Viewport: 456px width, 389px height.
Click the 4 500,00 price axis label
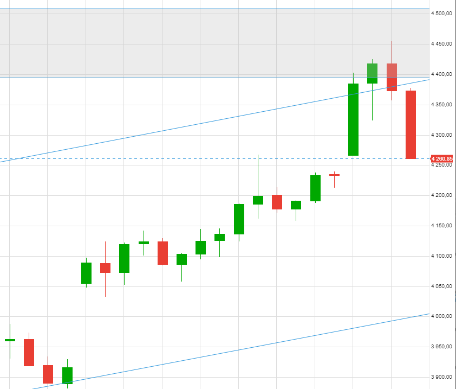(x=443, y=14)
